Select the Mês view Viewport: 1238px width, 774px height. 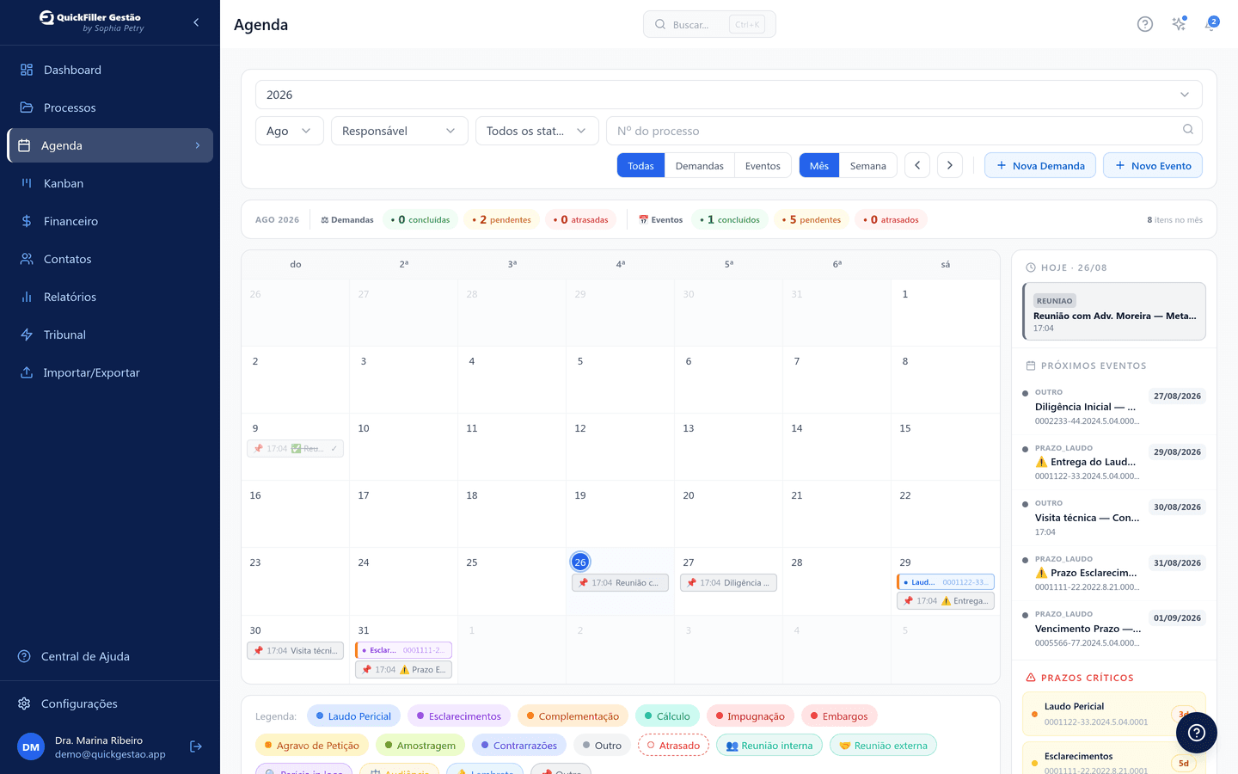point(819,165)
